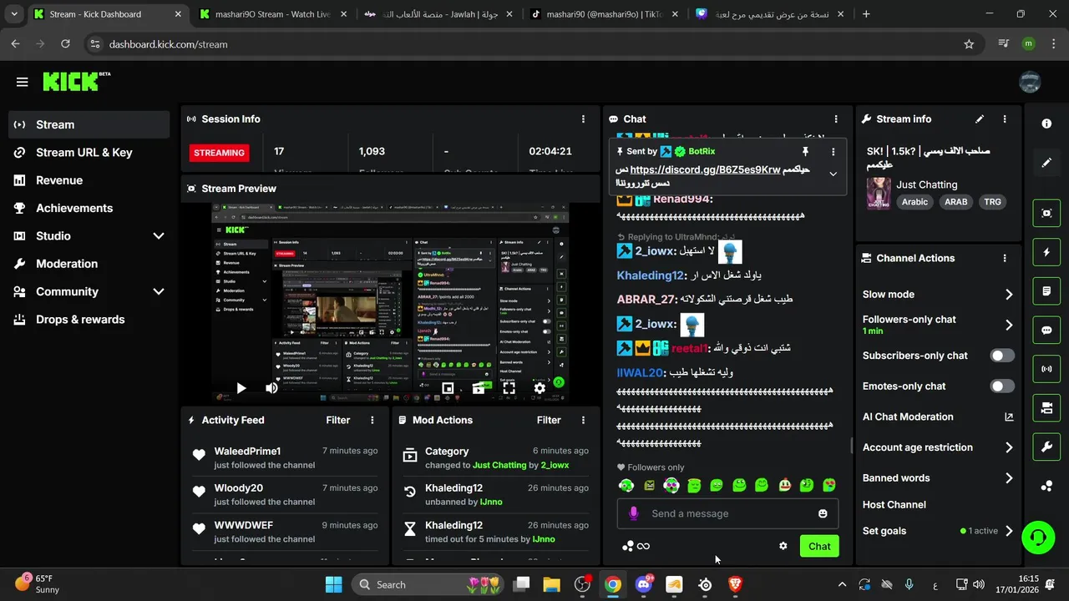
Task: Open File Explorer from the taskbar
Action: click(551, 584)
